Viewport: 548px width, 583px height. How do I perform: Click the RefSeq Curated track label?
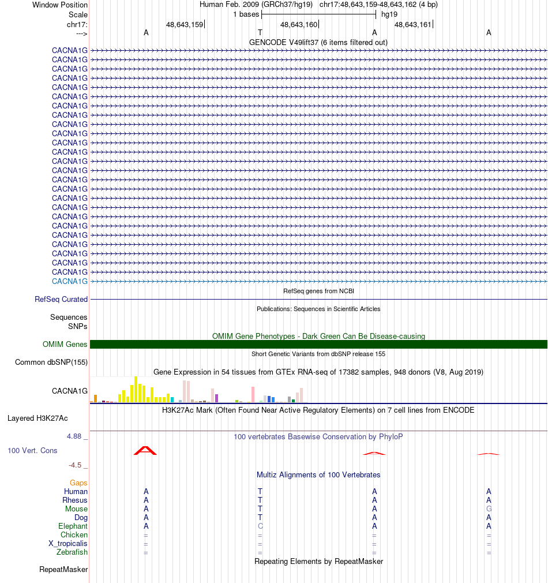tap(61, 300)
